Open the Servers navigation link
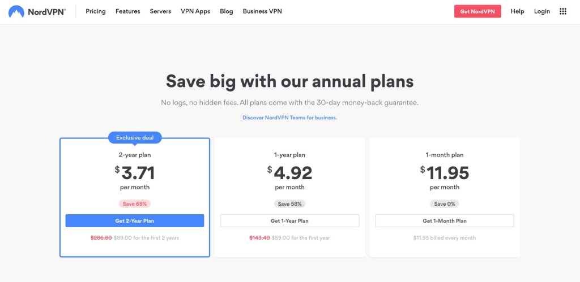This screenshot has width=580, height=282. coord(160,11)
